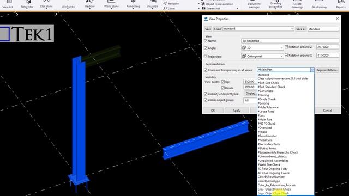Open Object representation settings

217,4
